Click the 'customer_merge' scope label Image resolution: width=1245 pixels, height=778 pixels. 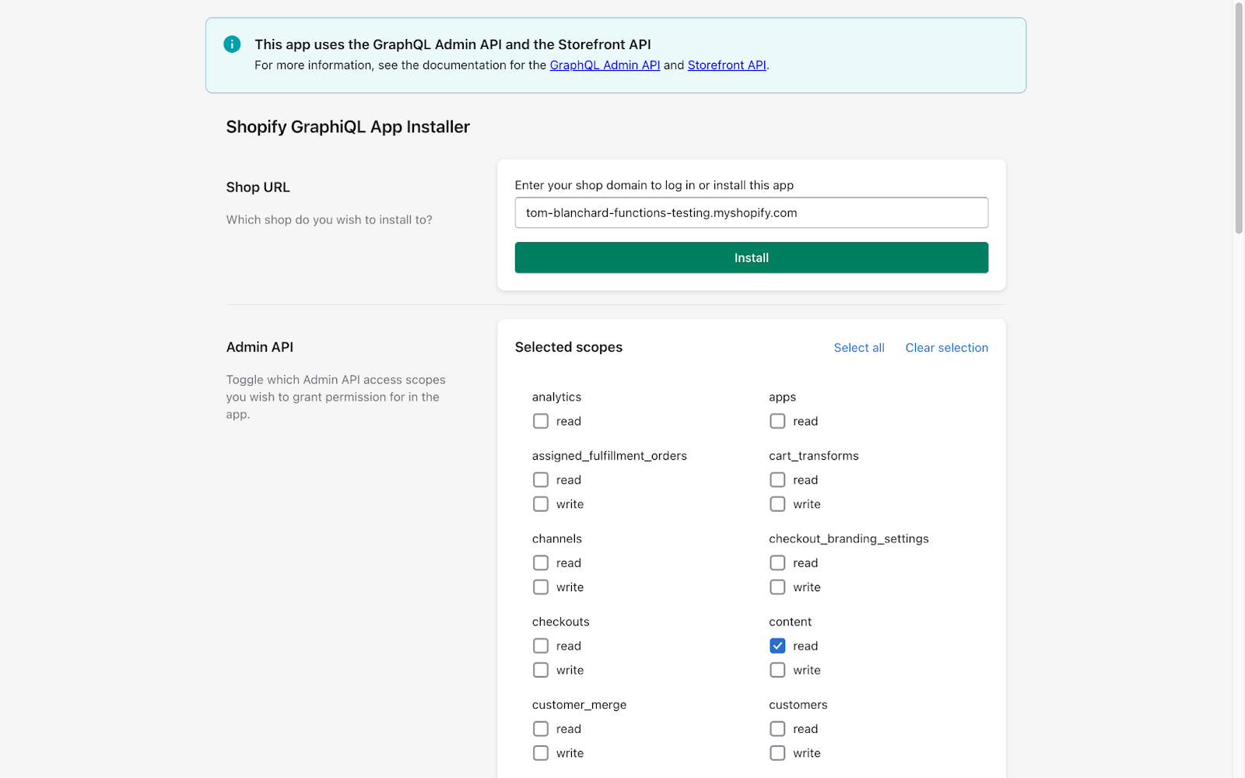point(580,705)
